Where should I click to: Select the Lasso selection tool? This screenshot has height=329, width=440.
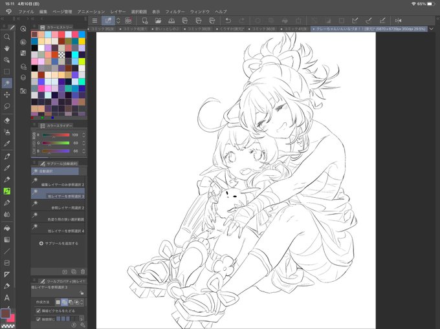pyautogui.click(x=7, y=106)
